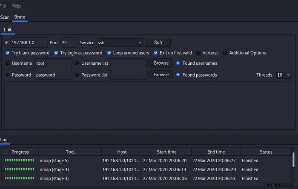Click host cell of nmap stage 5 row
This screenshot has height=189, width=298.
point(120,160)
